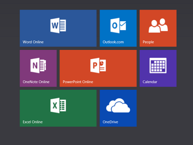
Task: Click the "Calendar" tile label
Action: [x=150, y=82]
